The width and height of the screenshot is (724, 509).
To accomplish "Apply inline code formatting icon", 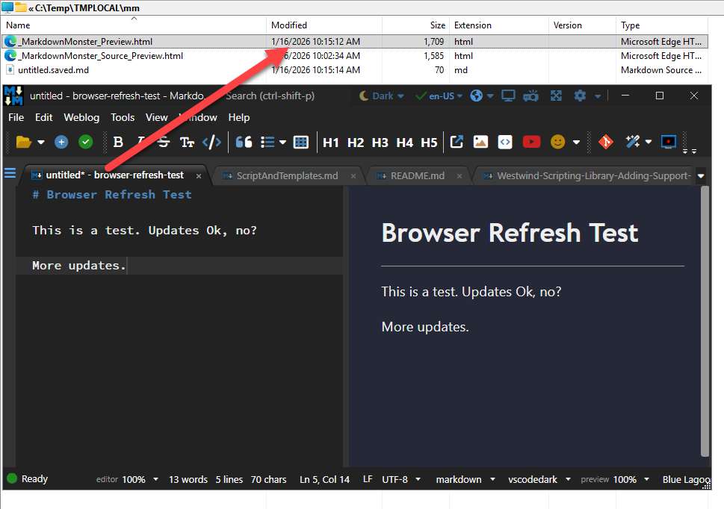I will point(212,142).
